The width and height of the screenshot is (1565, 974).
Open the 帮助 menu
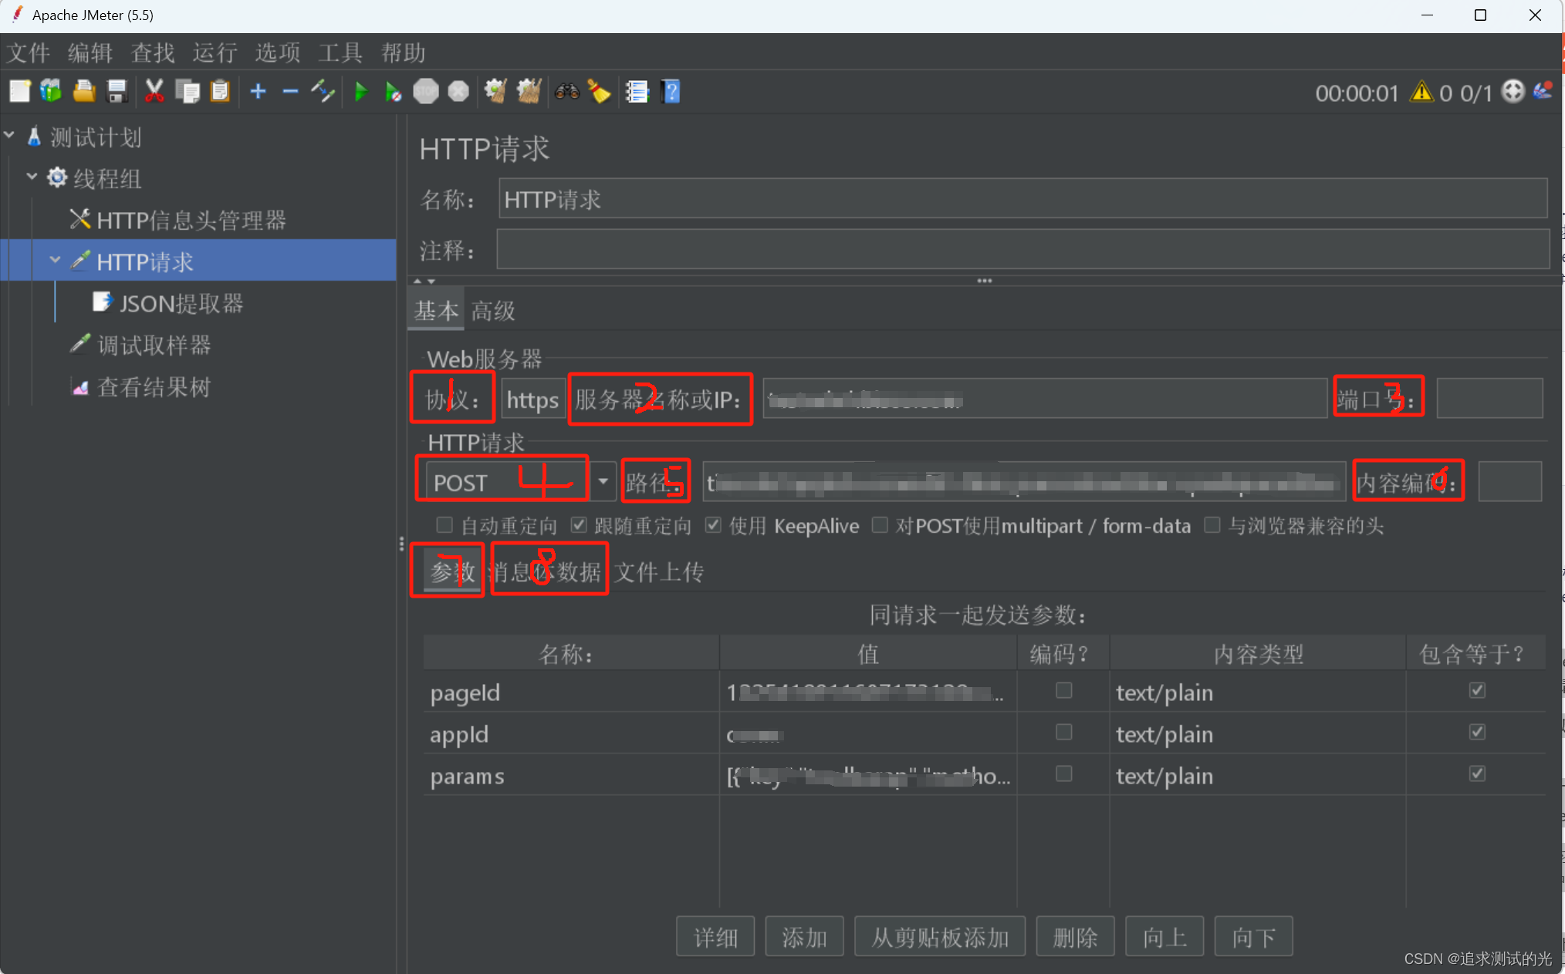pos(404,52)
